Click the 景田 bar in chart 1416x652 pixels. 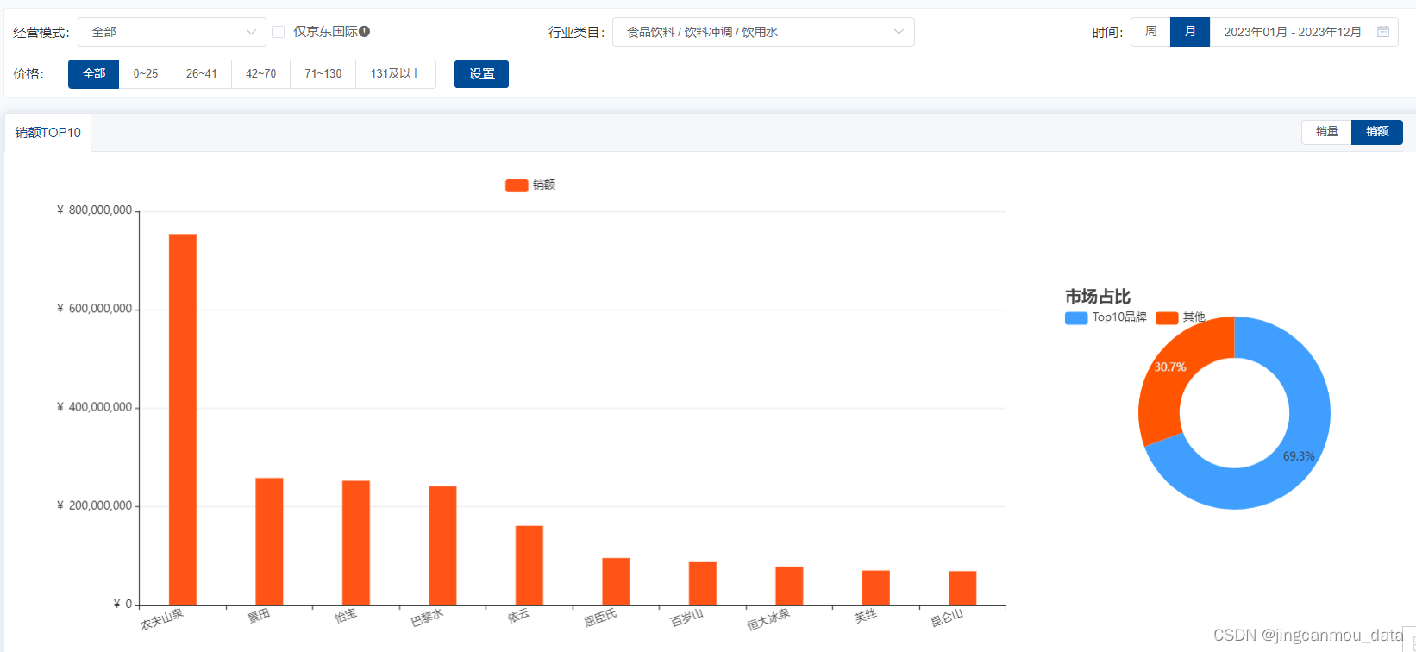[269, 542]
